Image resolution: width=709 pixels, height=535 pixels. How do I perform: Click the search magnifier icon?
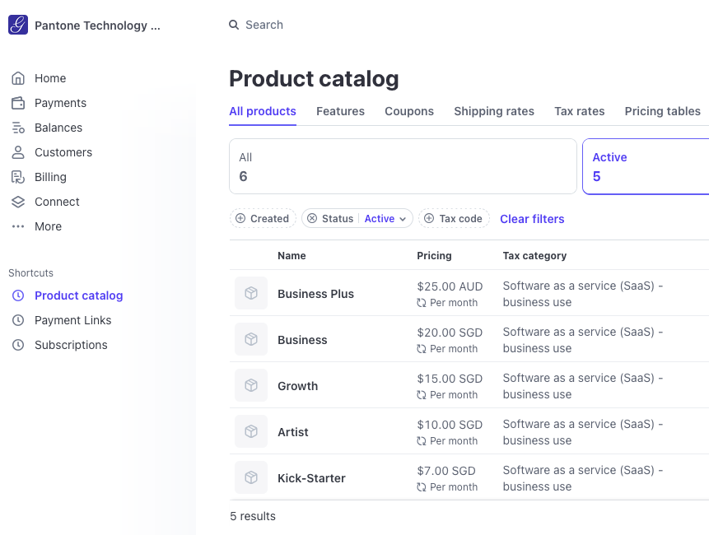[x=235, y=25]
